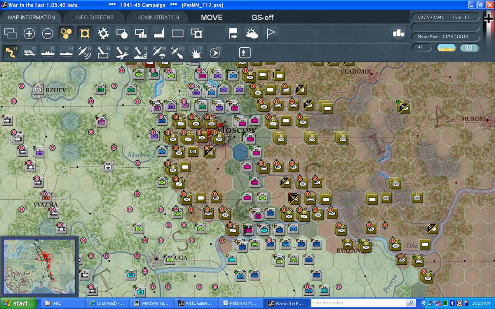Click the Bluetooth tray icon

(452, 303)
